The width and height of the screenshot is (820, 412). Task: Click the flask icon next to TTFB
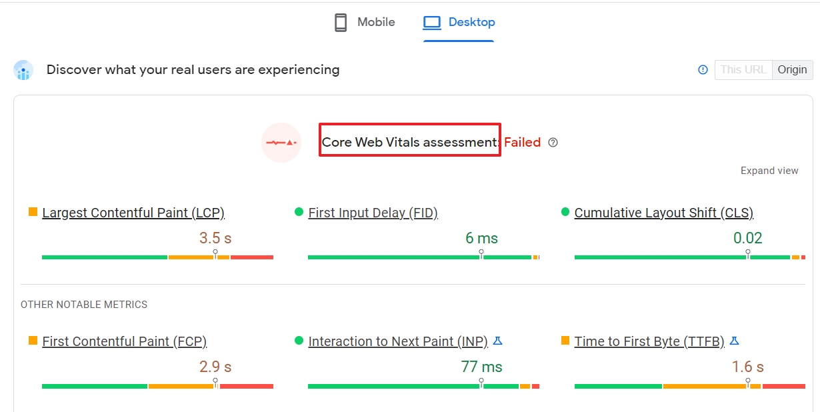tap(734, 341)
